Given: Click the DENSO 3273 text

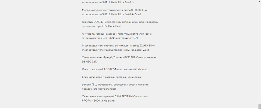Looking at the screenshot, I should (90, 62).
